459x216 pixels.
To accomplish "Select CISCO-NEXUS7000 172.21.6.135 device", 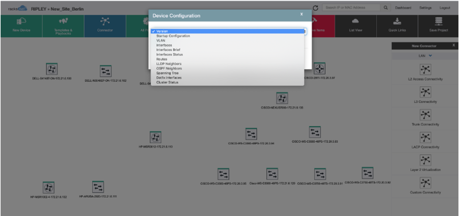I will (x=282, y=98).
